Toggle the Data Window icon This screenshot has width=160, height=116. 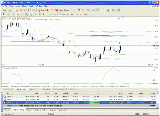click(x=21, y=10)
